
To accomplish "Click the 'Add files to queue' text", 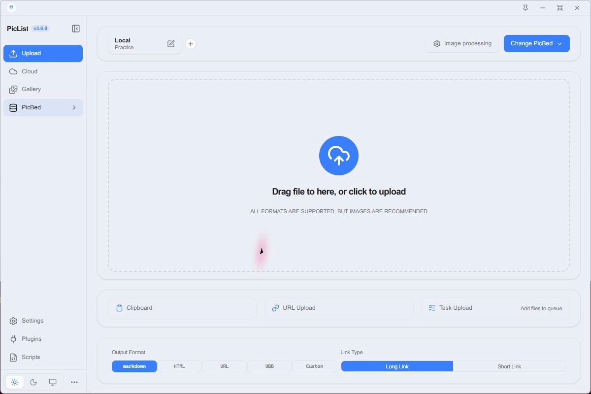I will pos(541,308).
